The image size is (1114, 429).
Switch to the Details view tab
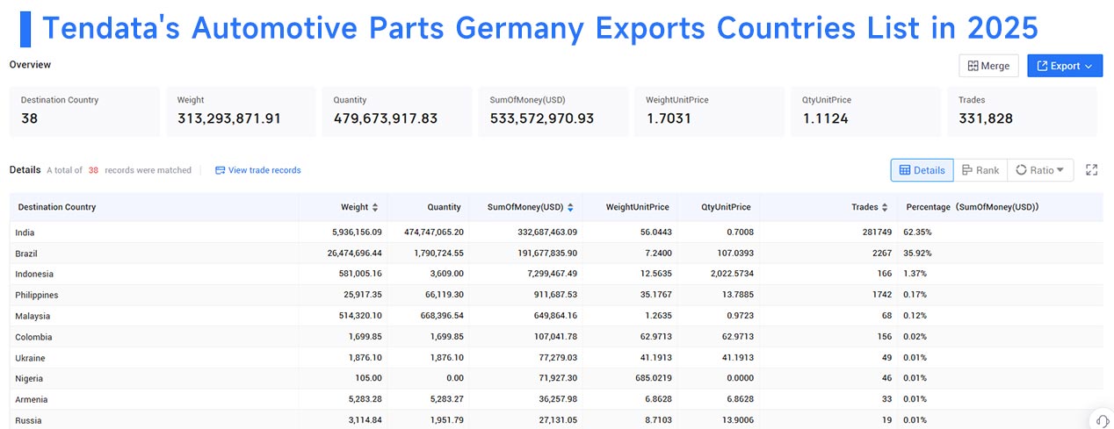tap(922, 170)
